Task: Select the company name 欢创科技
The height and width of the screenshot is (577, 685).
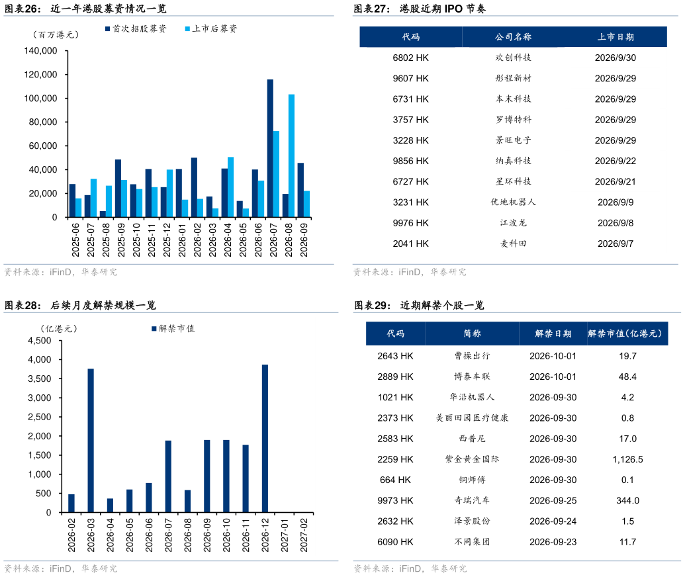Action: click(513, 58)
